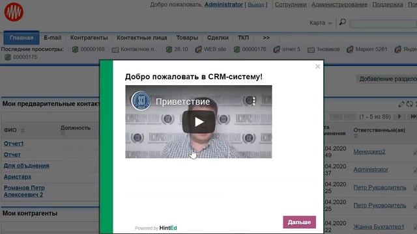Click icon beside 00000175 recent item
The width and height of the screenshot is (417, 234).
pyautogui.click(x=8, y=57)
